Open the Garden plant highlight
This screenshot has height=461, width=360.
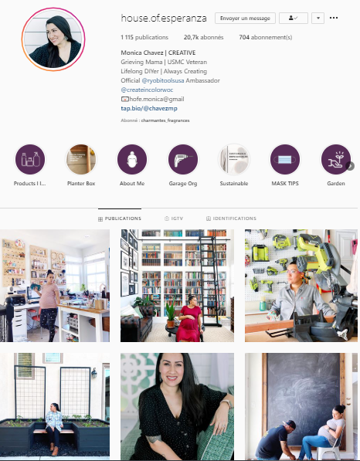(x=335, y=160)
